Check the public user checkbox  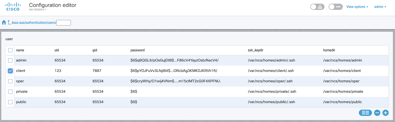tap(10, 102)
